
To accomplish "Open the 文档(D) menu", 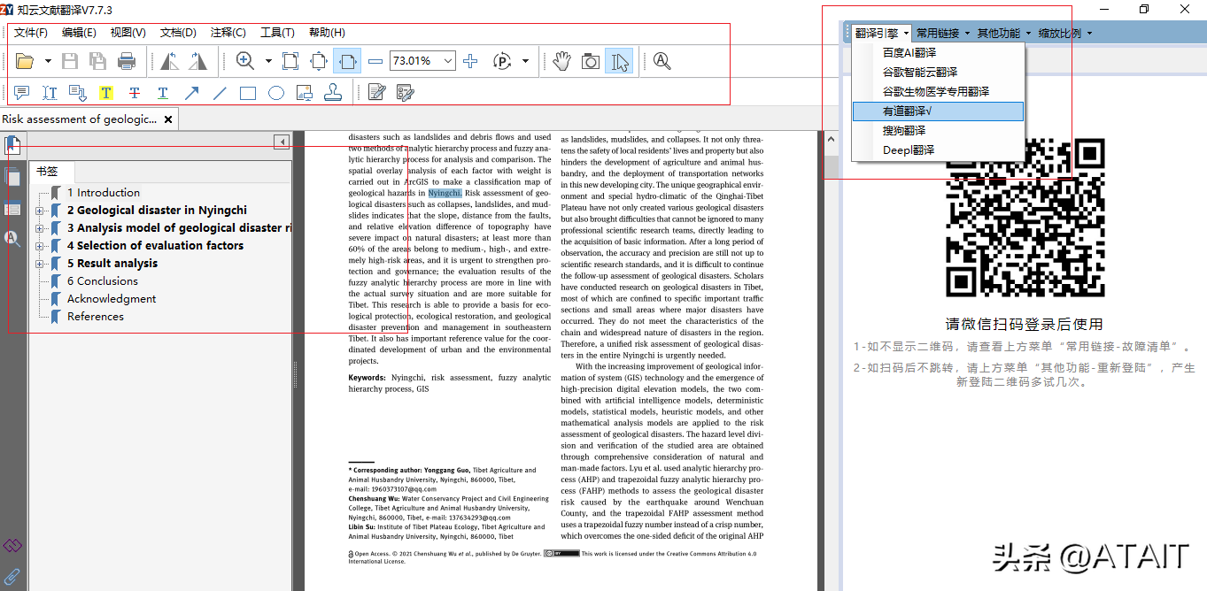I will tap(178, 33).
